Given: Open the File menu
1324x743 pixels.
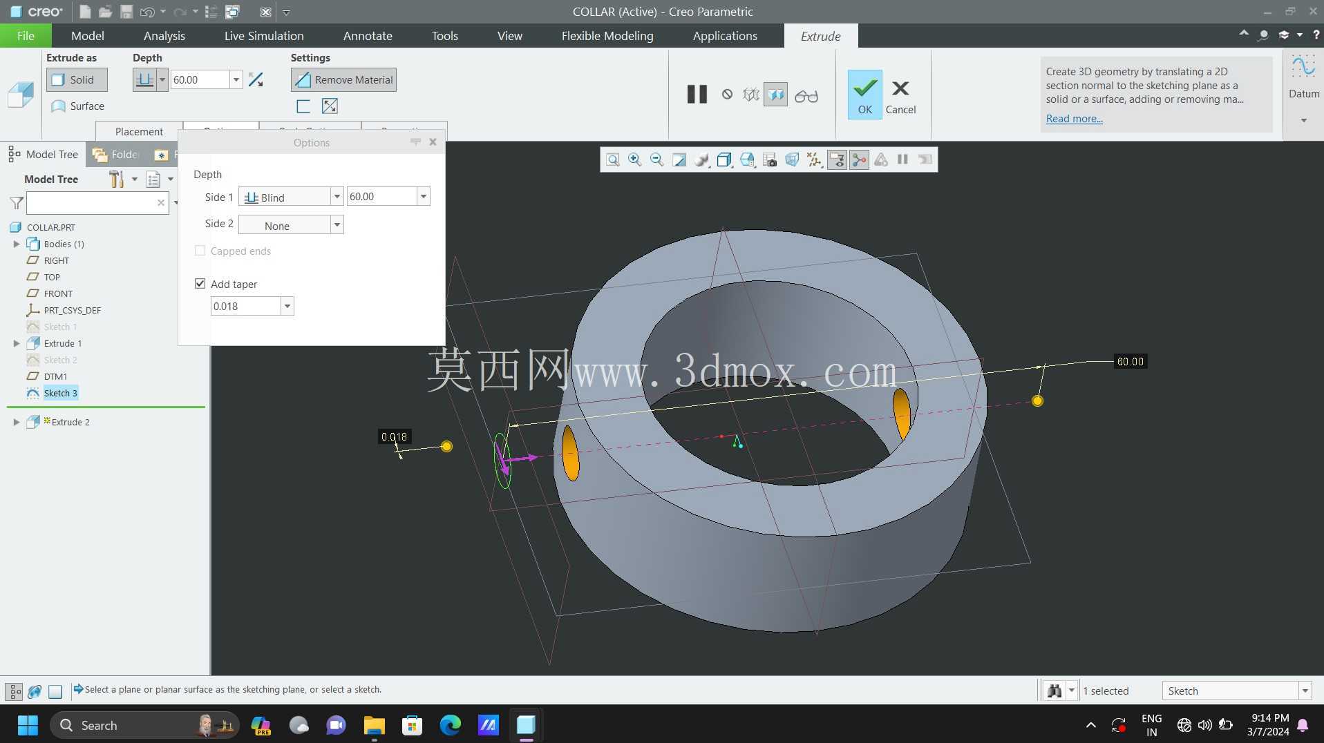Looking at the screenshot, I should click(26, 36).
